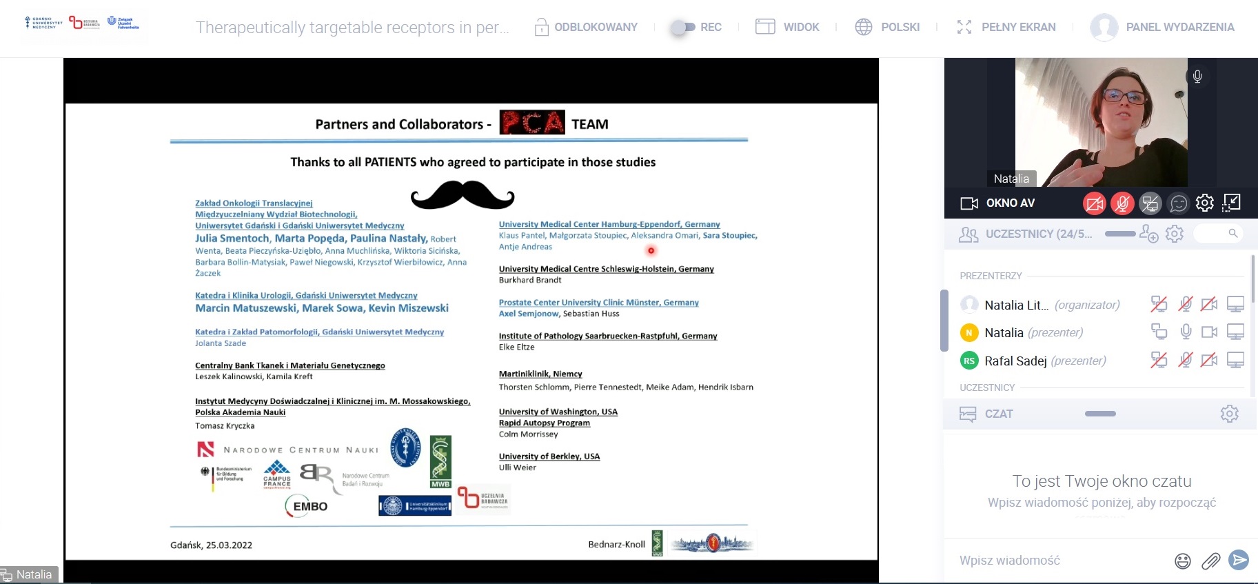
Task: Click the AV window pop-out icon
Action: (x=1232, y=203)
